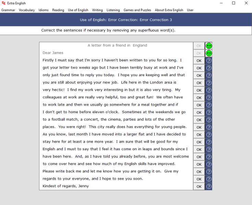
Task: Confirm the 'colleagues at work' line with OK
Action: 199,98
